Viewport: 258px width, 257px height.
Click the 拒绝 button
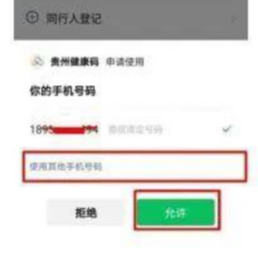[x=85, y=212]
